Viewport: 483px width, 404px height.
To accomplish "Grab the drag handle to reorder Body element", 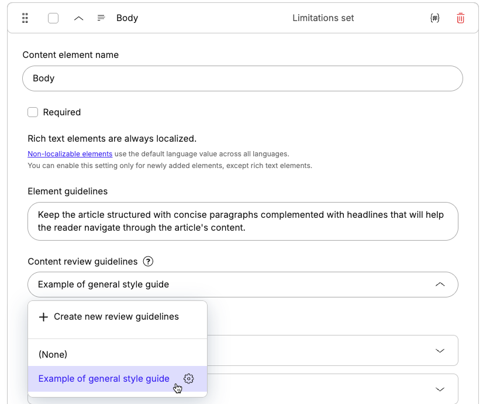I will click(25, 18).
